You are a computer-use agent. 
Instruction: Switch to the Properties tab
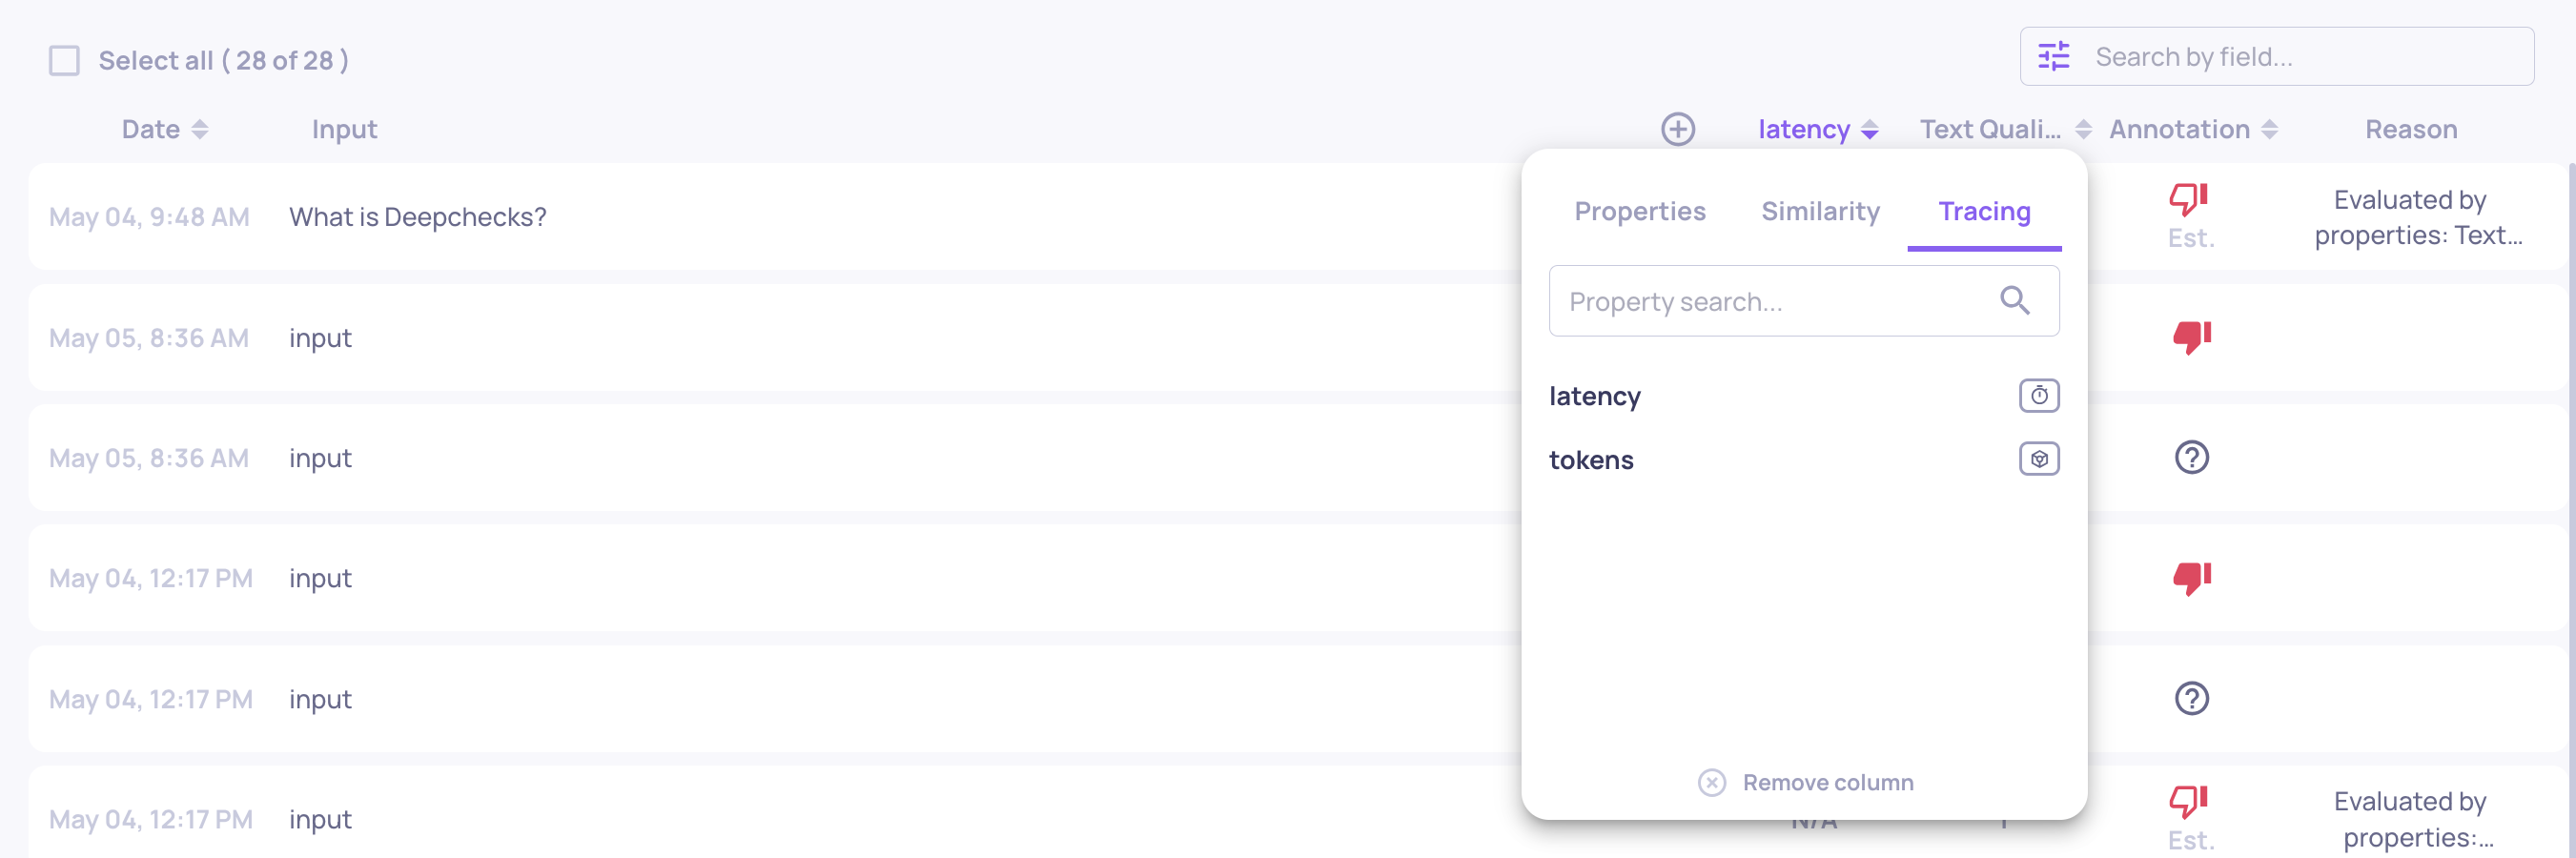pyautogui.click(x=1640, y=211)
